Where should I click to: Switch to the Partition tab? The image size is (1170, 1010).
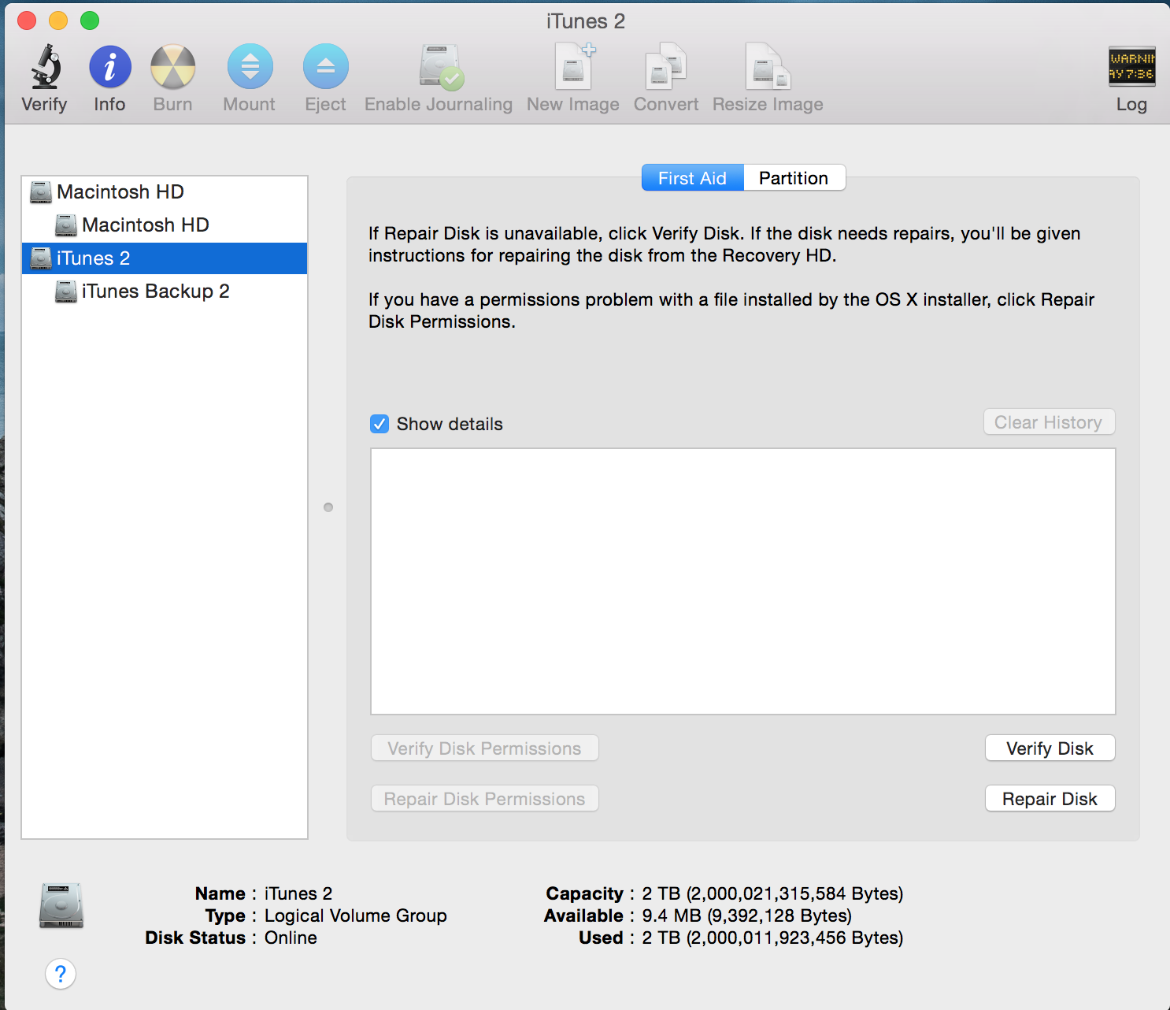point(794,178)
